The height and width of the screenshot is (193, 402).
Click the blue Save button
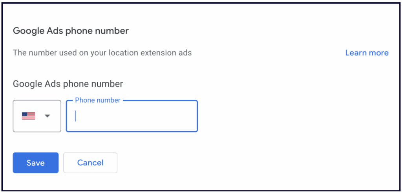[x=35, y=163]
